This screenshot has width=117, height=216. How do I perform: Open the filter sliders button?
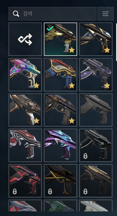pos(105,14)
